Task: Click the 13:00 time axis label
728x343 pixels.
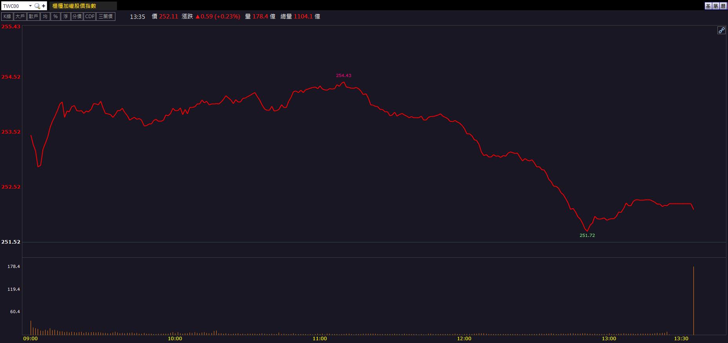Action: [x=609, y=338]
